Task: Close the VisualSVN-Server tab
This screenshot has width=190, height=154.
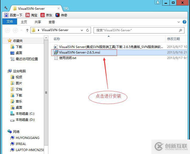Action: [x=59, y=8]
